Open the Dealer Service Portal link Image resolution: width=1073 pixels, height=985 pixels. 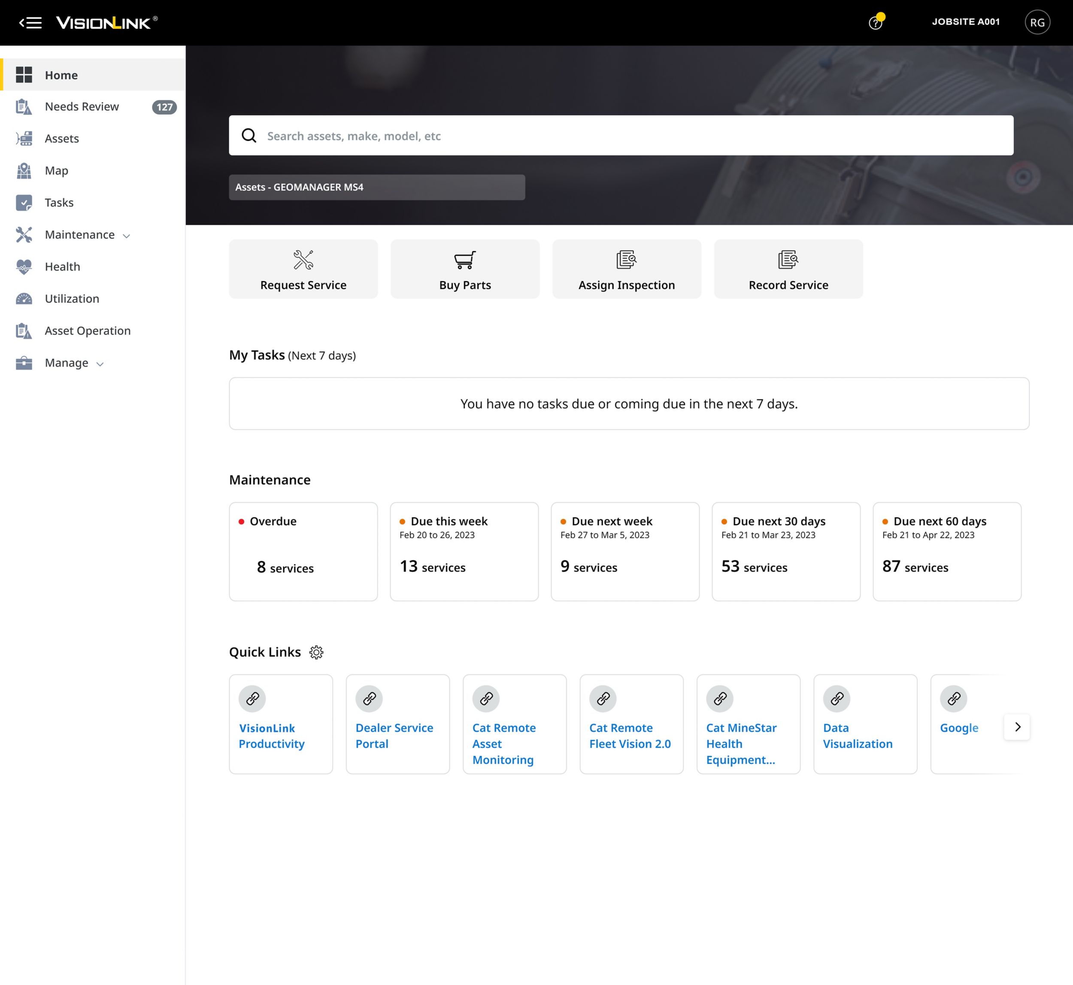(x=394, y=736)
